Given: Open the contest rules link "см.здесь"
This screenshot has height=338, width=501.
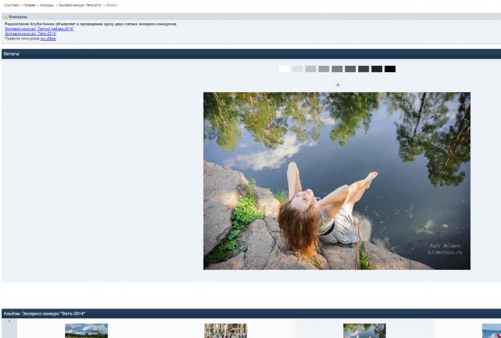Looking at the screenshot, I should tap(48, 39).
